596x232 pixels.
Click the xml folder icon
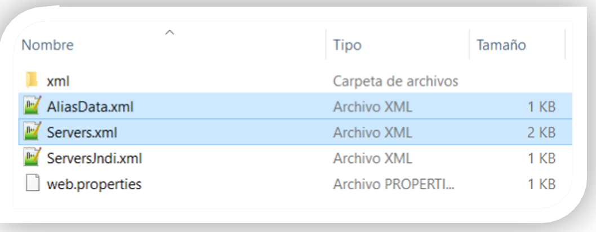pos(32,80)
